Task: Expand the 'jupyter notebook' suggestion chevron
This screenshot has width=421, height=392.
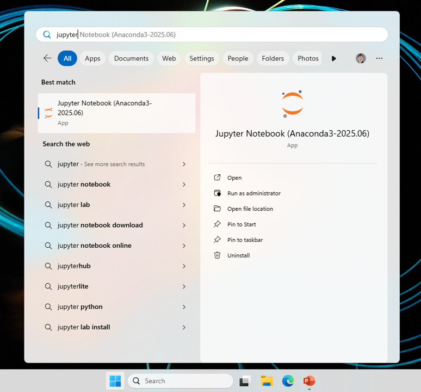Action: point(184,185)
